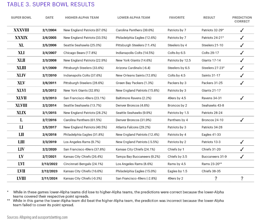Screen dimensions: 260x222
Task: Click 'Green Bay Packers (1.3%)'
Action: (135, 83)
